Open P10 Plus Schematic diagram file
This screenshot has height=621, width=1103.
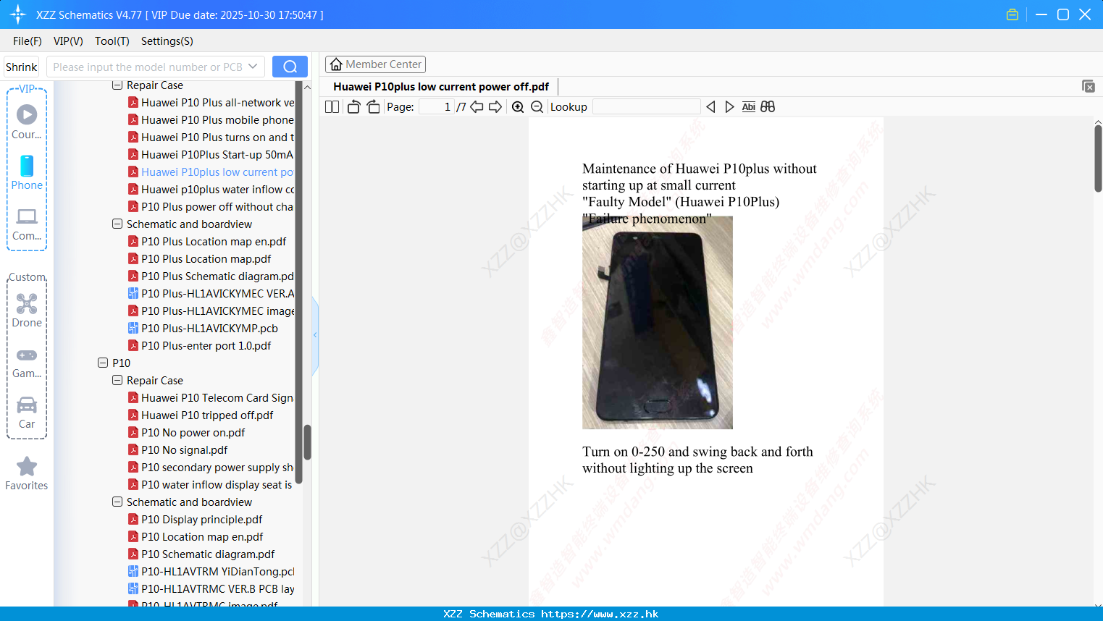pyautogui.click(x=211, y=276)
